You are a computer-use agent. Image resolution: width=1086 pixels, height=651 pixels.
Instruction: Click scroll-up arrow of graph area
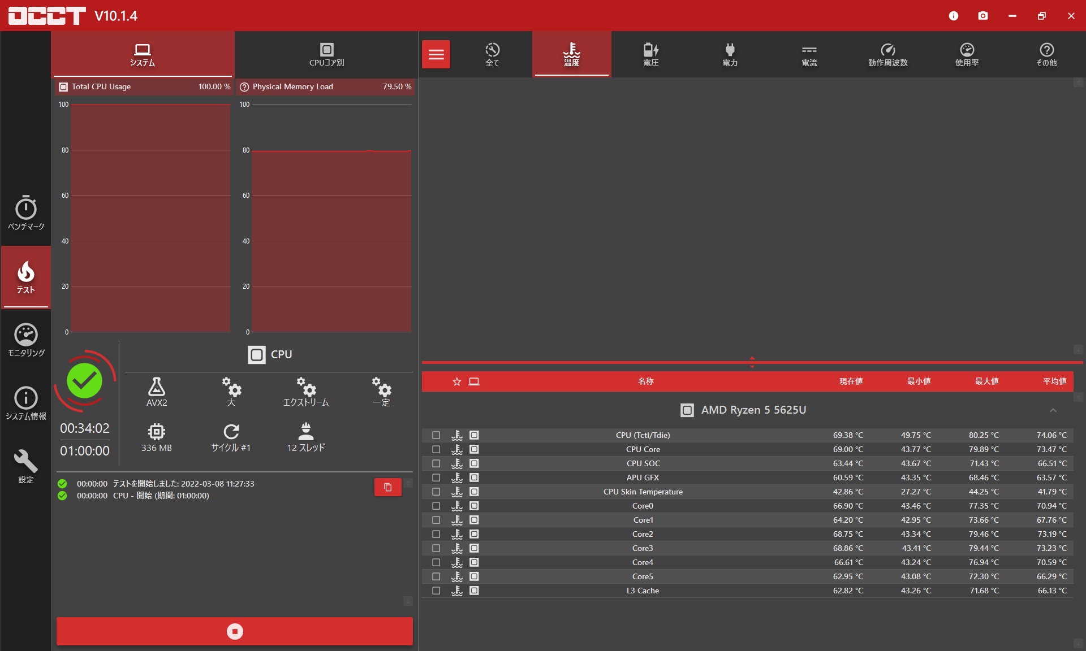pos(1079,83)
